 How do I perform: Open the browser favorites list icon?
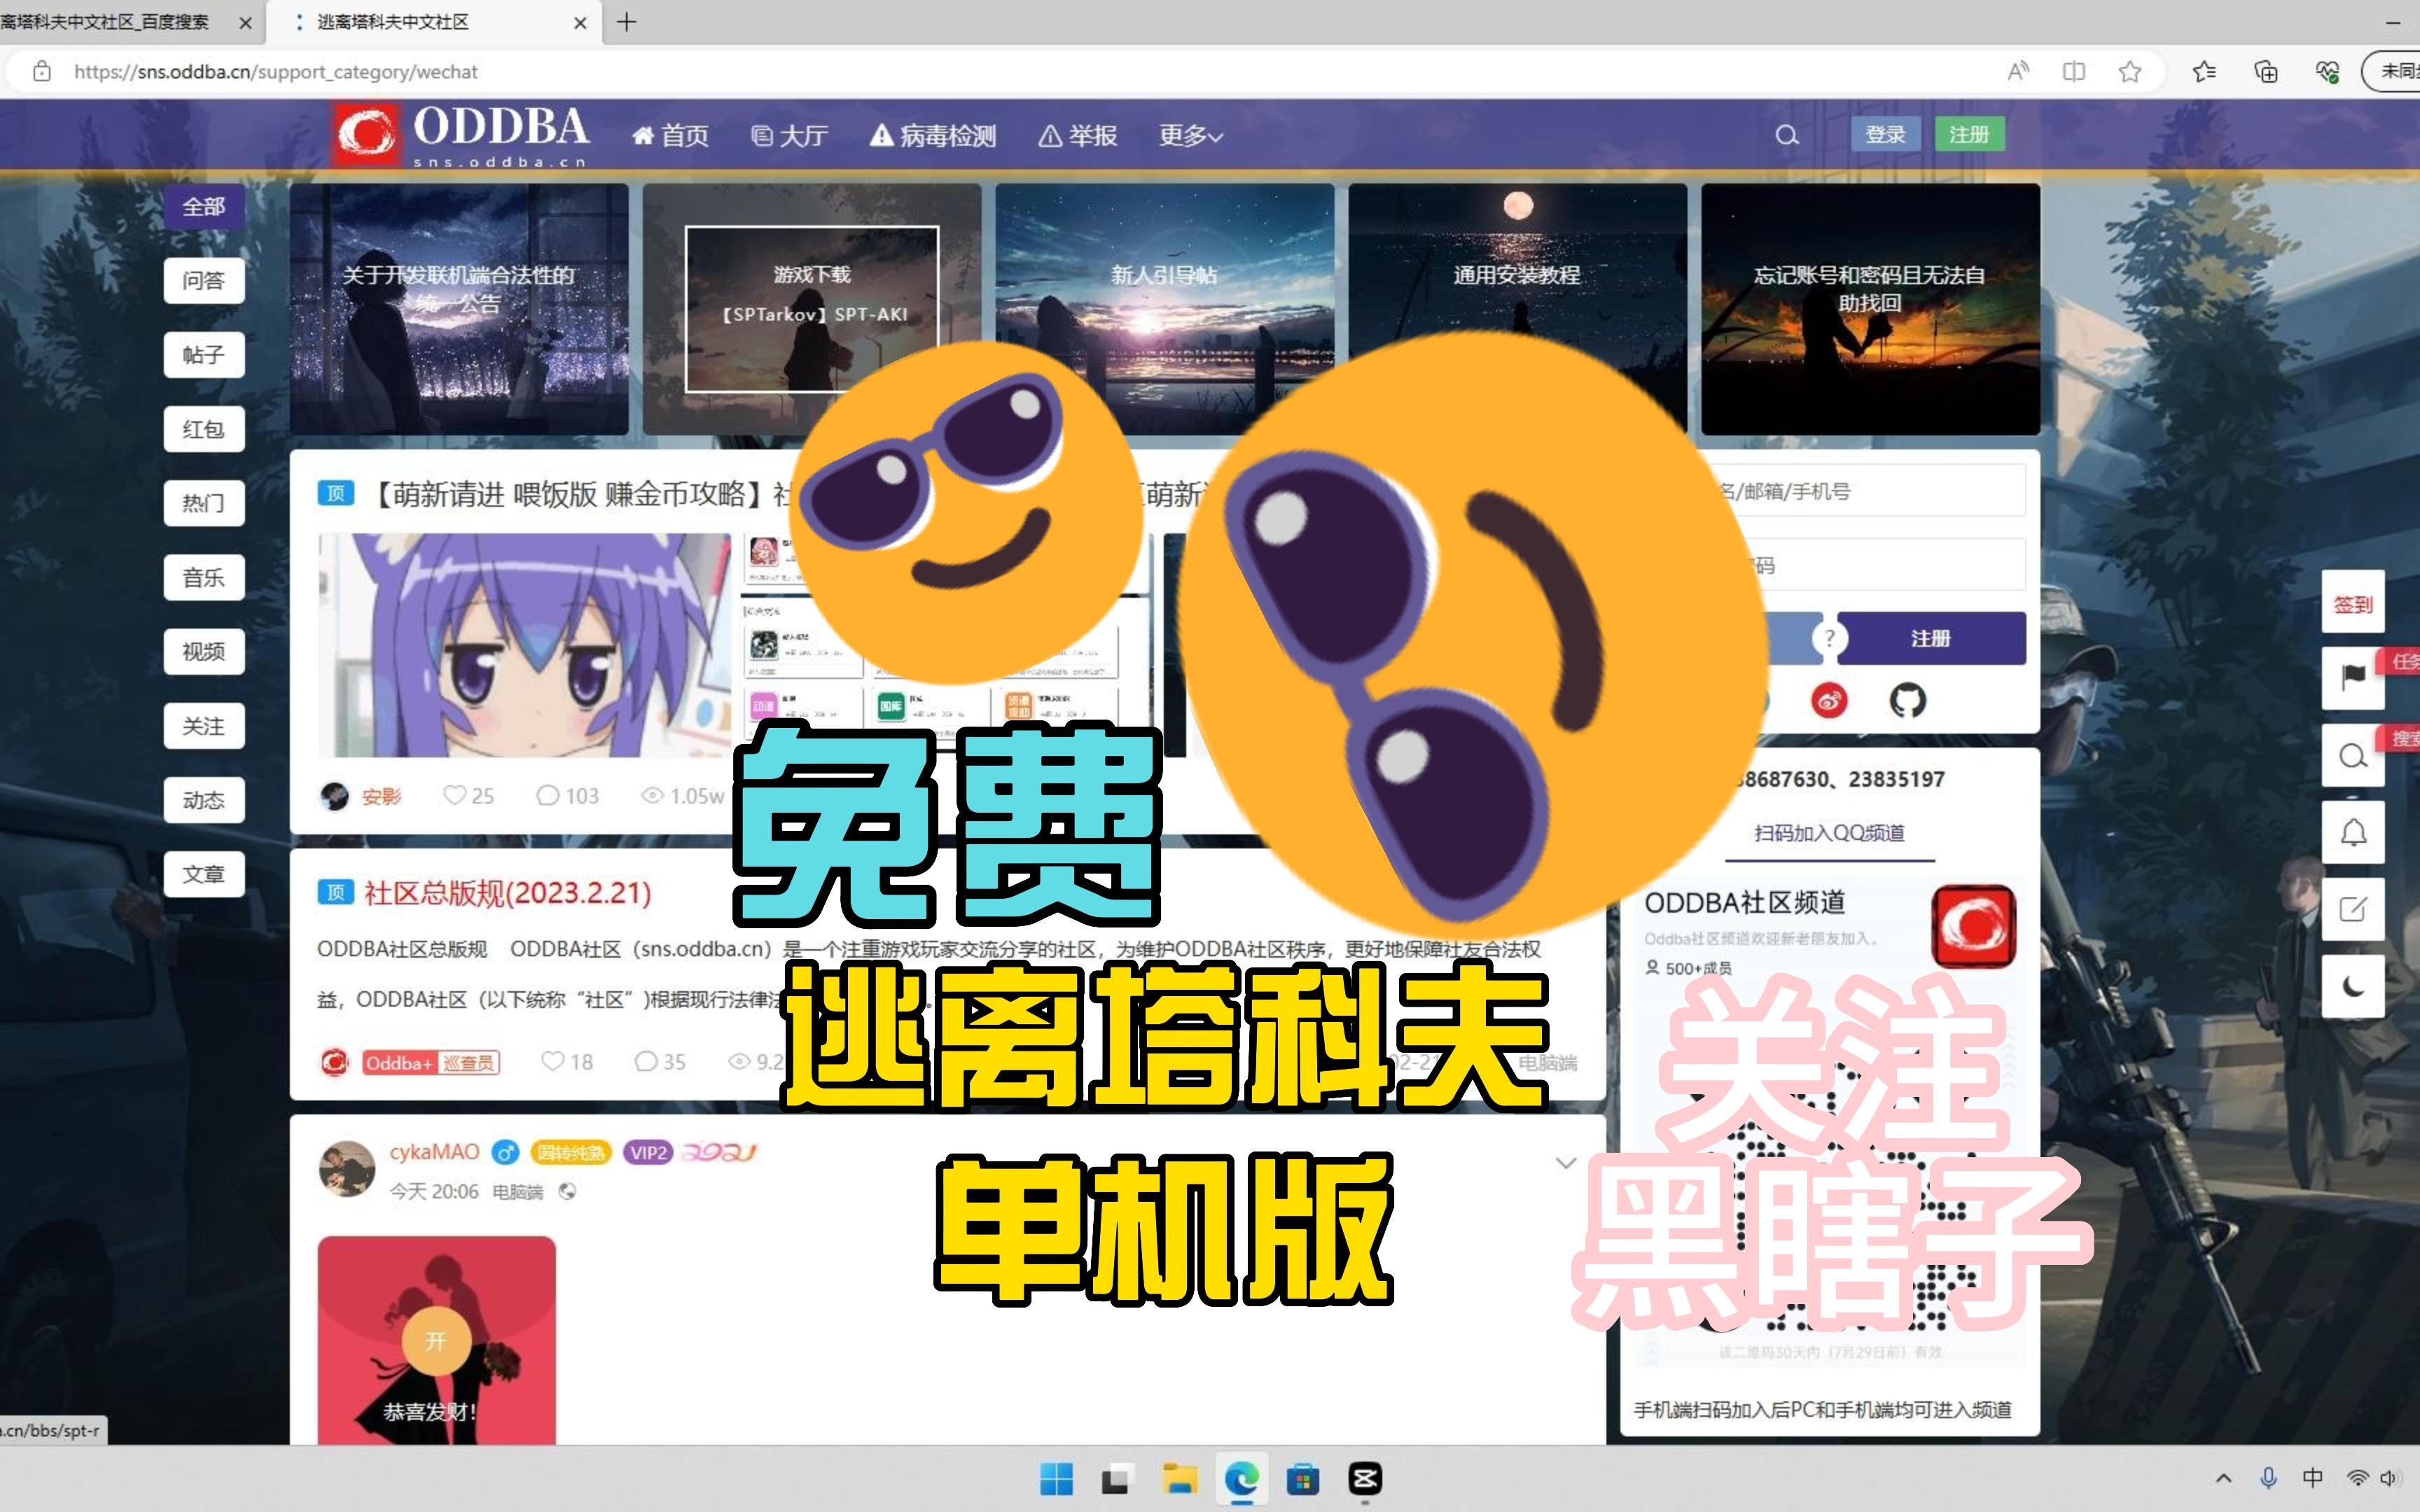(2204, 72)
